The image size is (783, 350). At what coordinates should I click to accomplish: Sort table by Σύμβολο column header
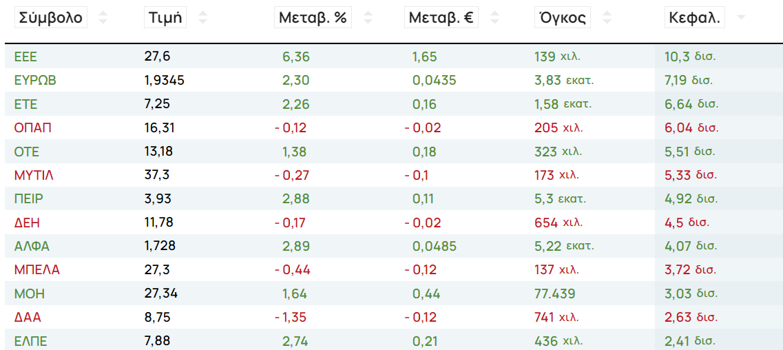(x=51, y=19)
